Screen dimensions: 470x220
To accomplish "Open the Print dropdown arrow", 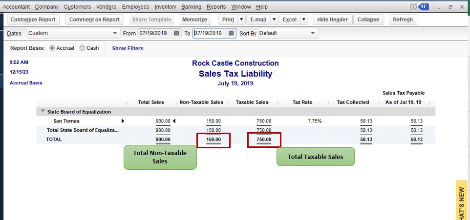I will (x=241, y=20).
